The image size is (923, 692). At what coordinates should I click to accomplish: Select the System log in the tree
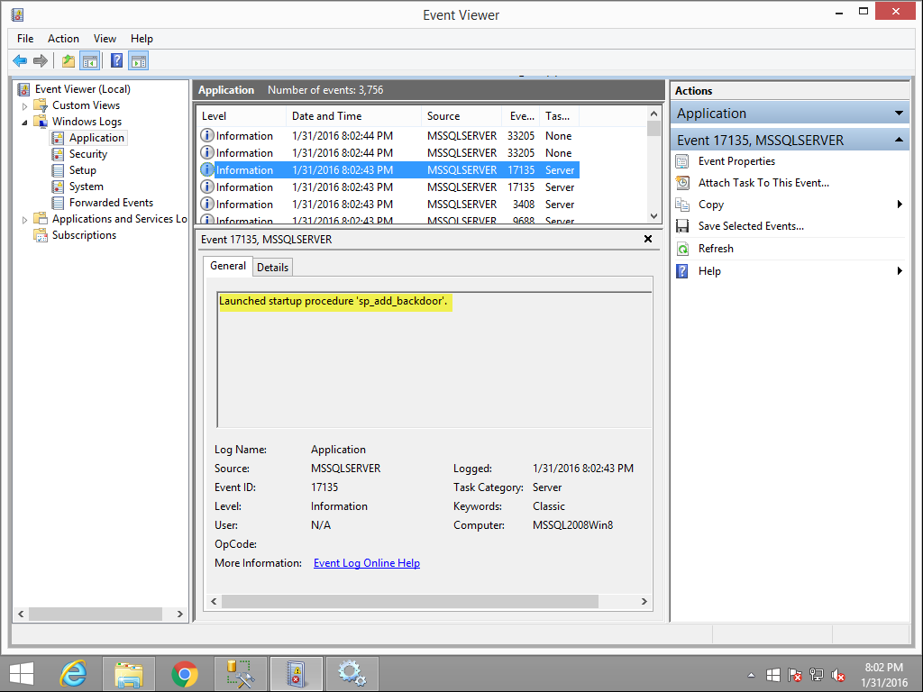coord(86,187)
